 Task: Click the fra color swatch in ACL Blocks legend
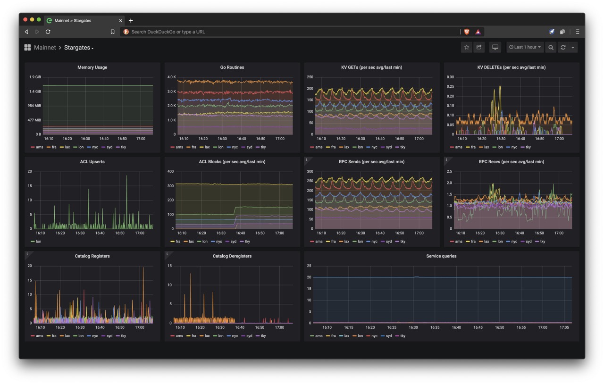point(172,242)
